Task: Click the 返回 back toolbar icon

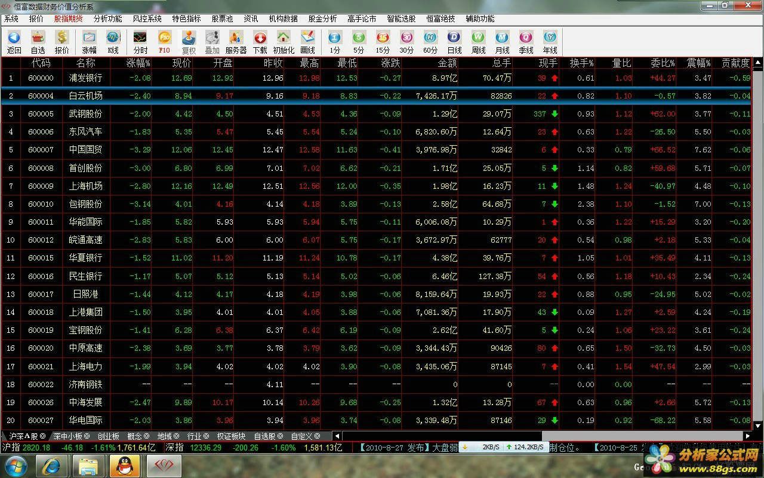Action: click(x=14, y=41)
